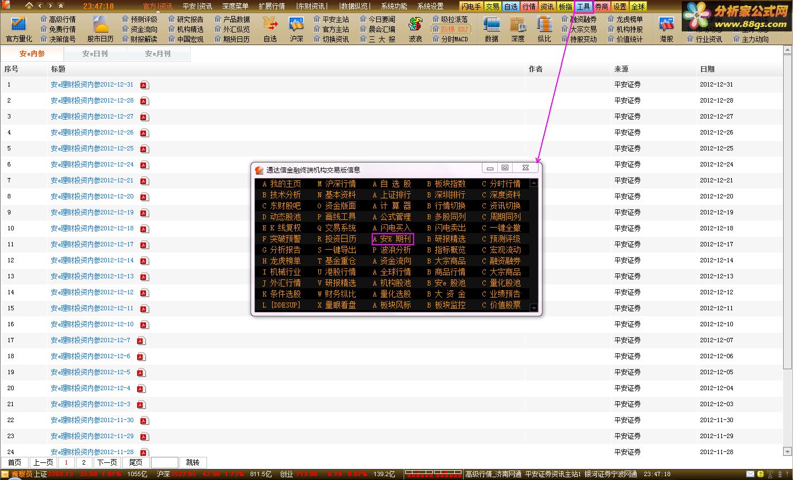Click the 交易 shortcut button
The image size is (793, 480).
(492, 7)
